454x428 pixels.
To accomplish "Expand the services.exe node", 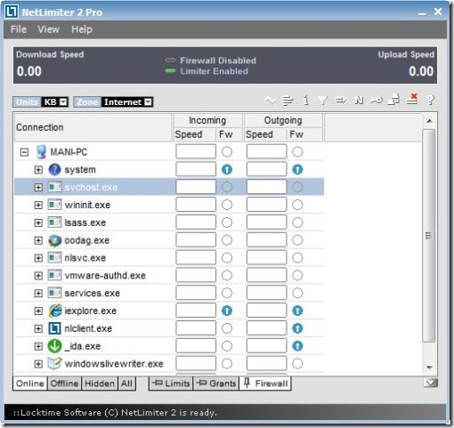I will point(38,293).
